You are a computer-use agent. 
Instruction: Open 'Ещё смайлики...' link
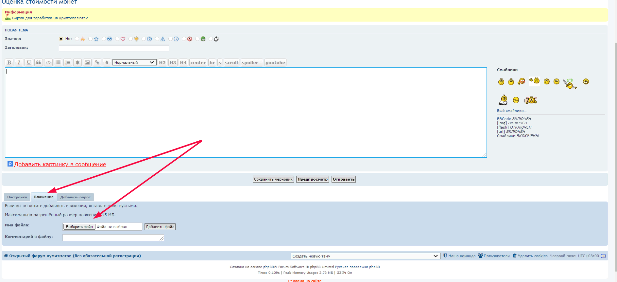click(512, 111)
